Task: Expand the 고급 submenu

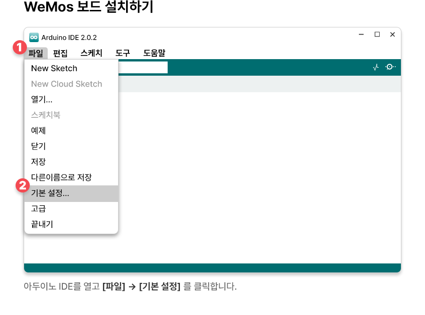Action: coord(38,209)
